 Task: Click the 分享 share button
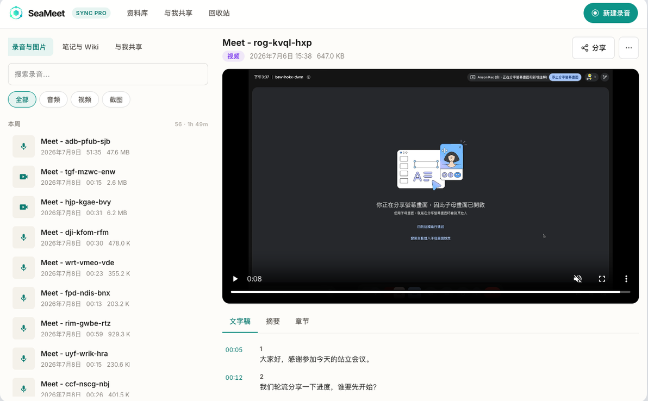coord(593,48)
